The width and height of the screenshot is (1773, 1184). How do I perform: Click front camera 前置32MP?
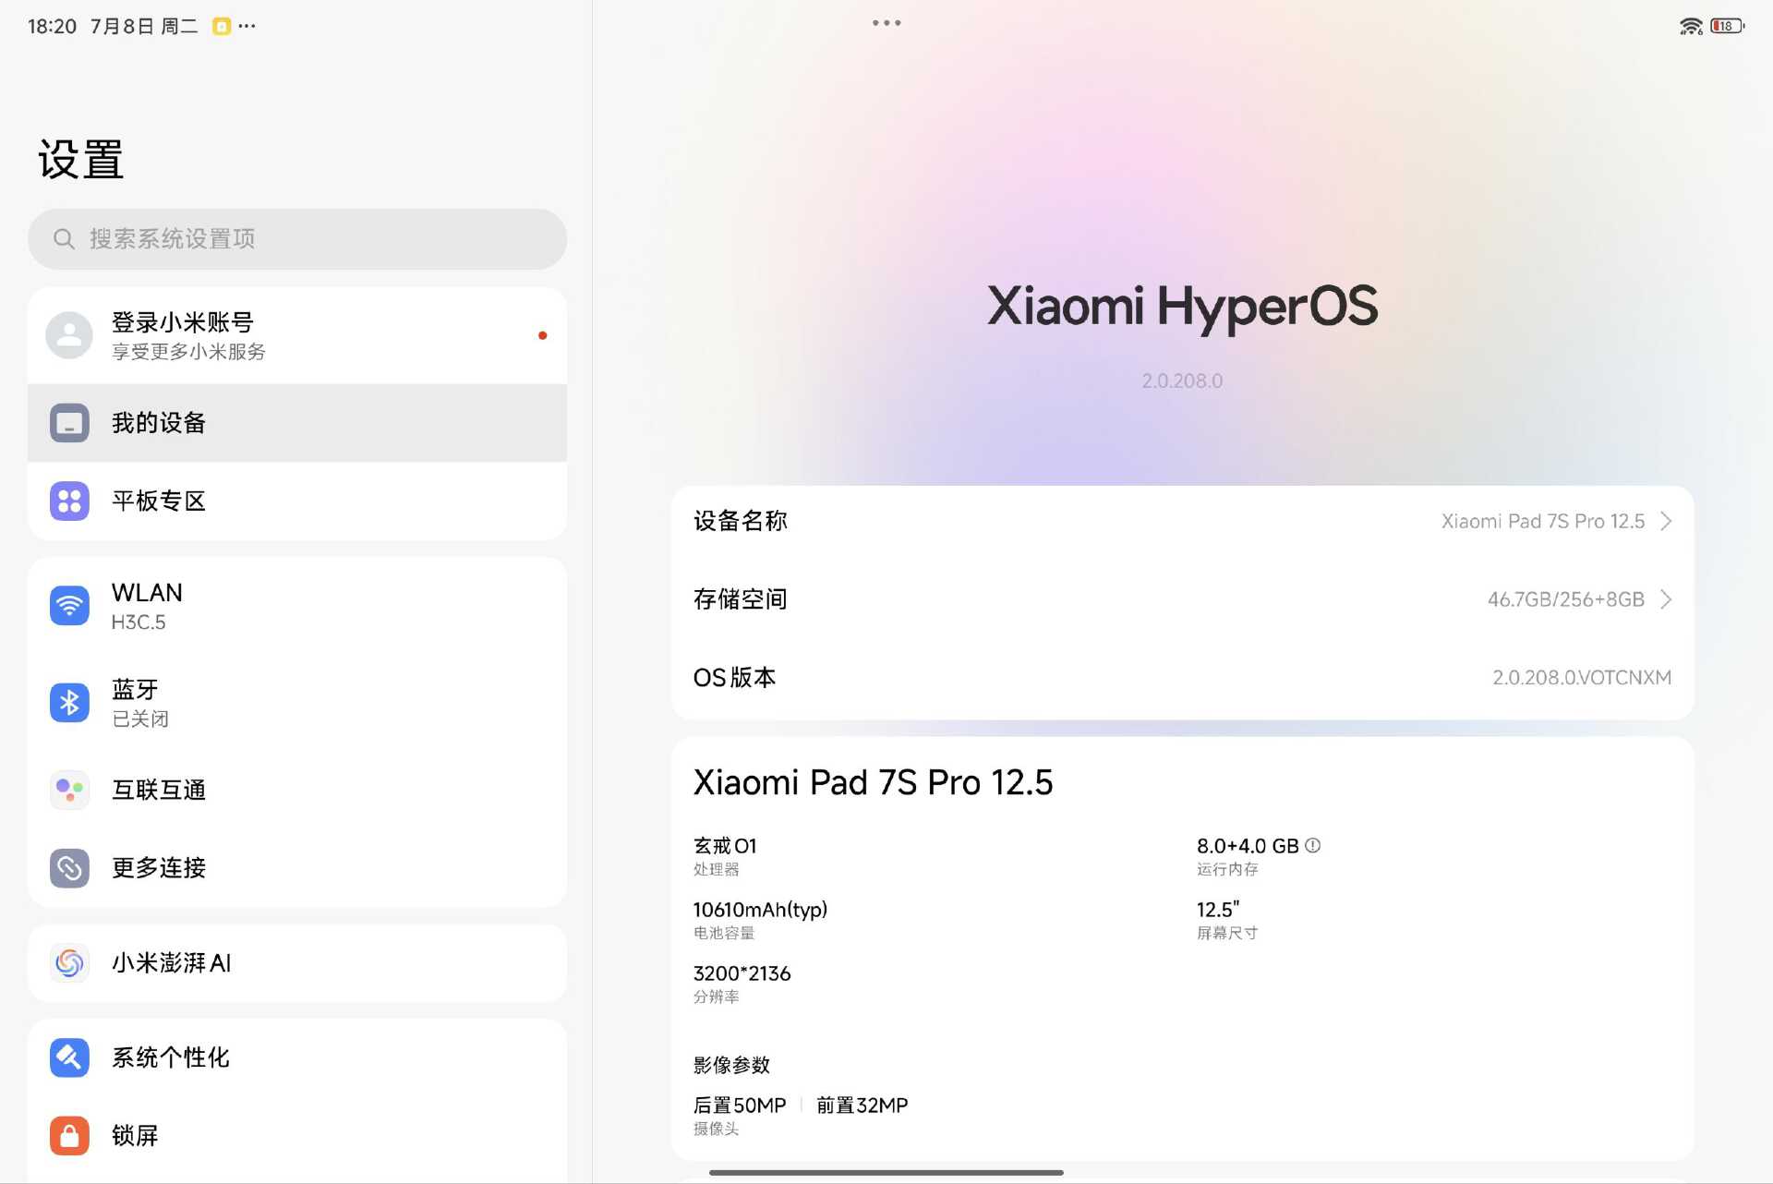click(x=862, y=1105)
